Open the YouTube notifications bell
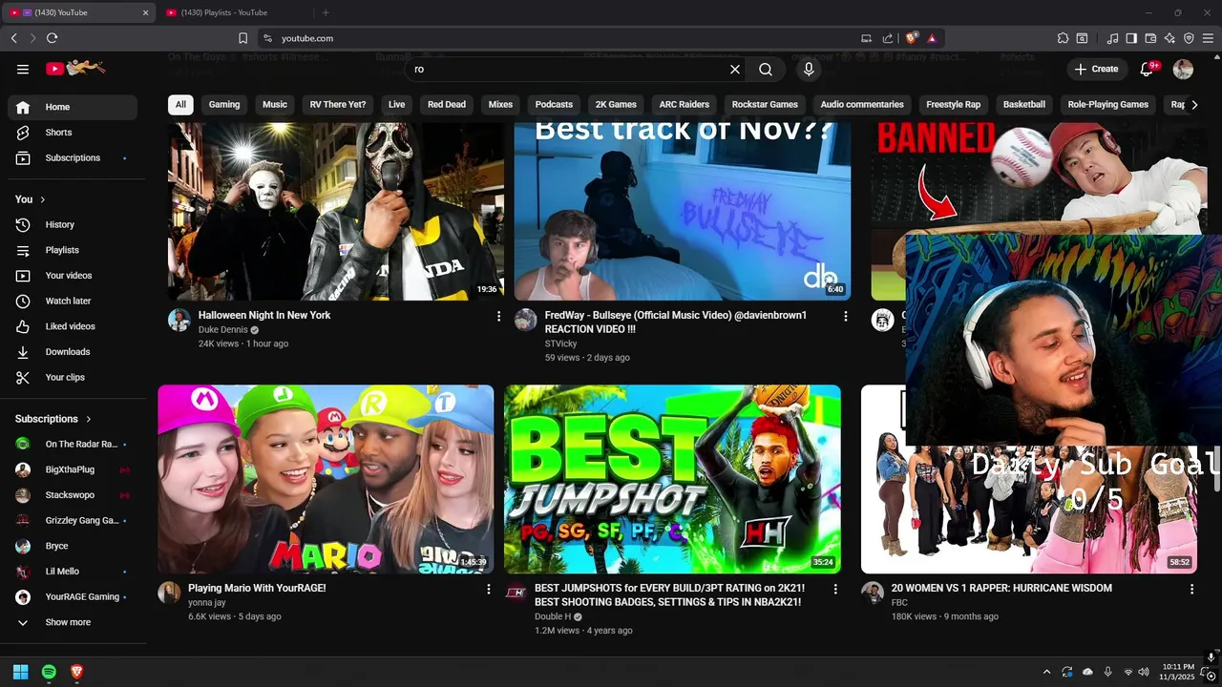The width and height of the screenshot is (1222, 687). coord(1147,69)
